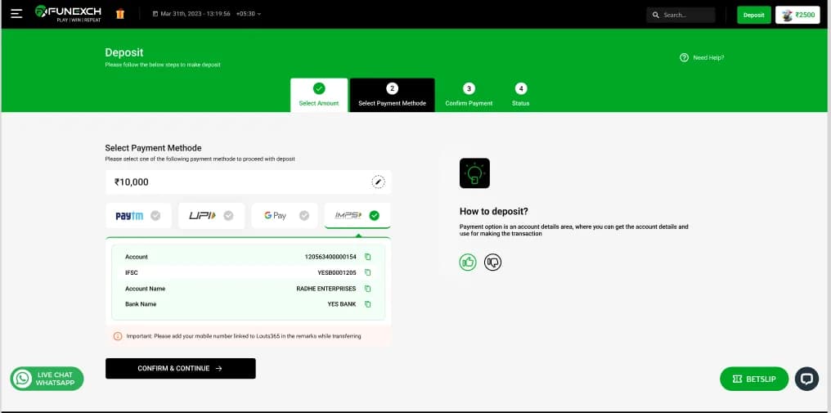This screenshot has height=413, width=831.
Task: Click the thumbs down feedback icon
Action: tap(492, 263)
